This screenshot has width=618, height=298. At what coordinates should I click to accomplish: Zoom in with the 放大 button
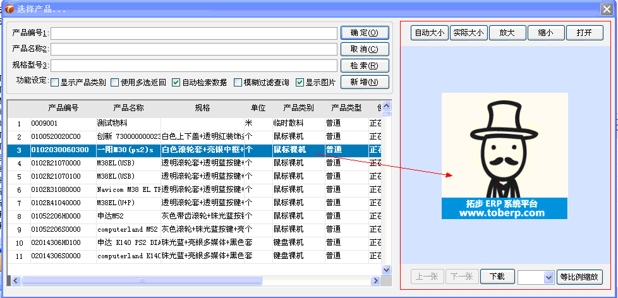[507, 33]
